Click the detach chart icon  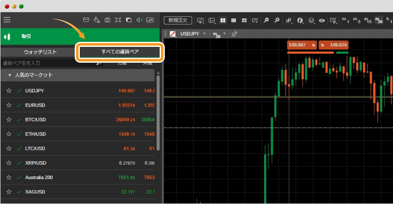point(234,34)
